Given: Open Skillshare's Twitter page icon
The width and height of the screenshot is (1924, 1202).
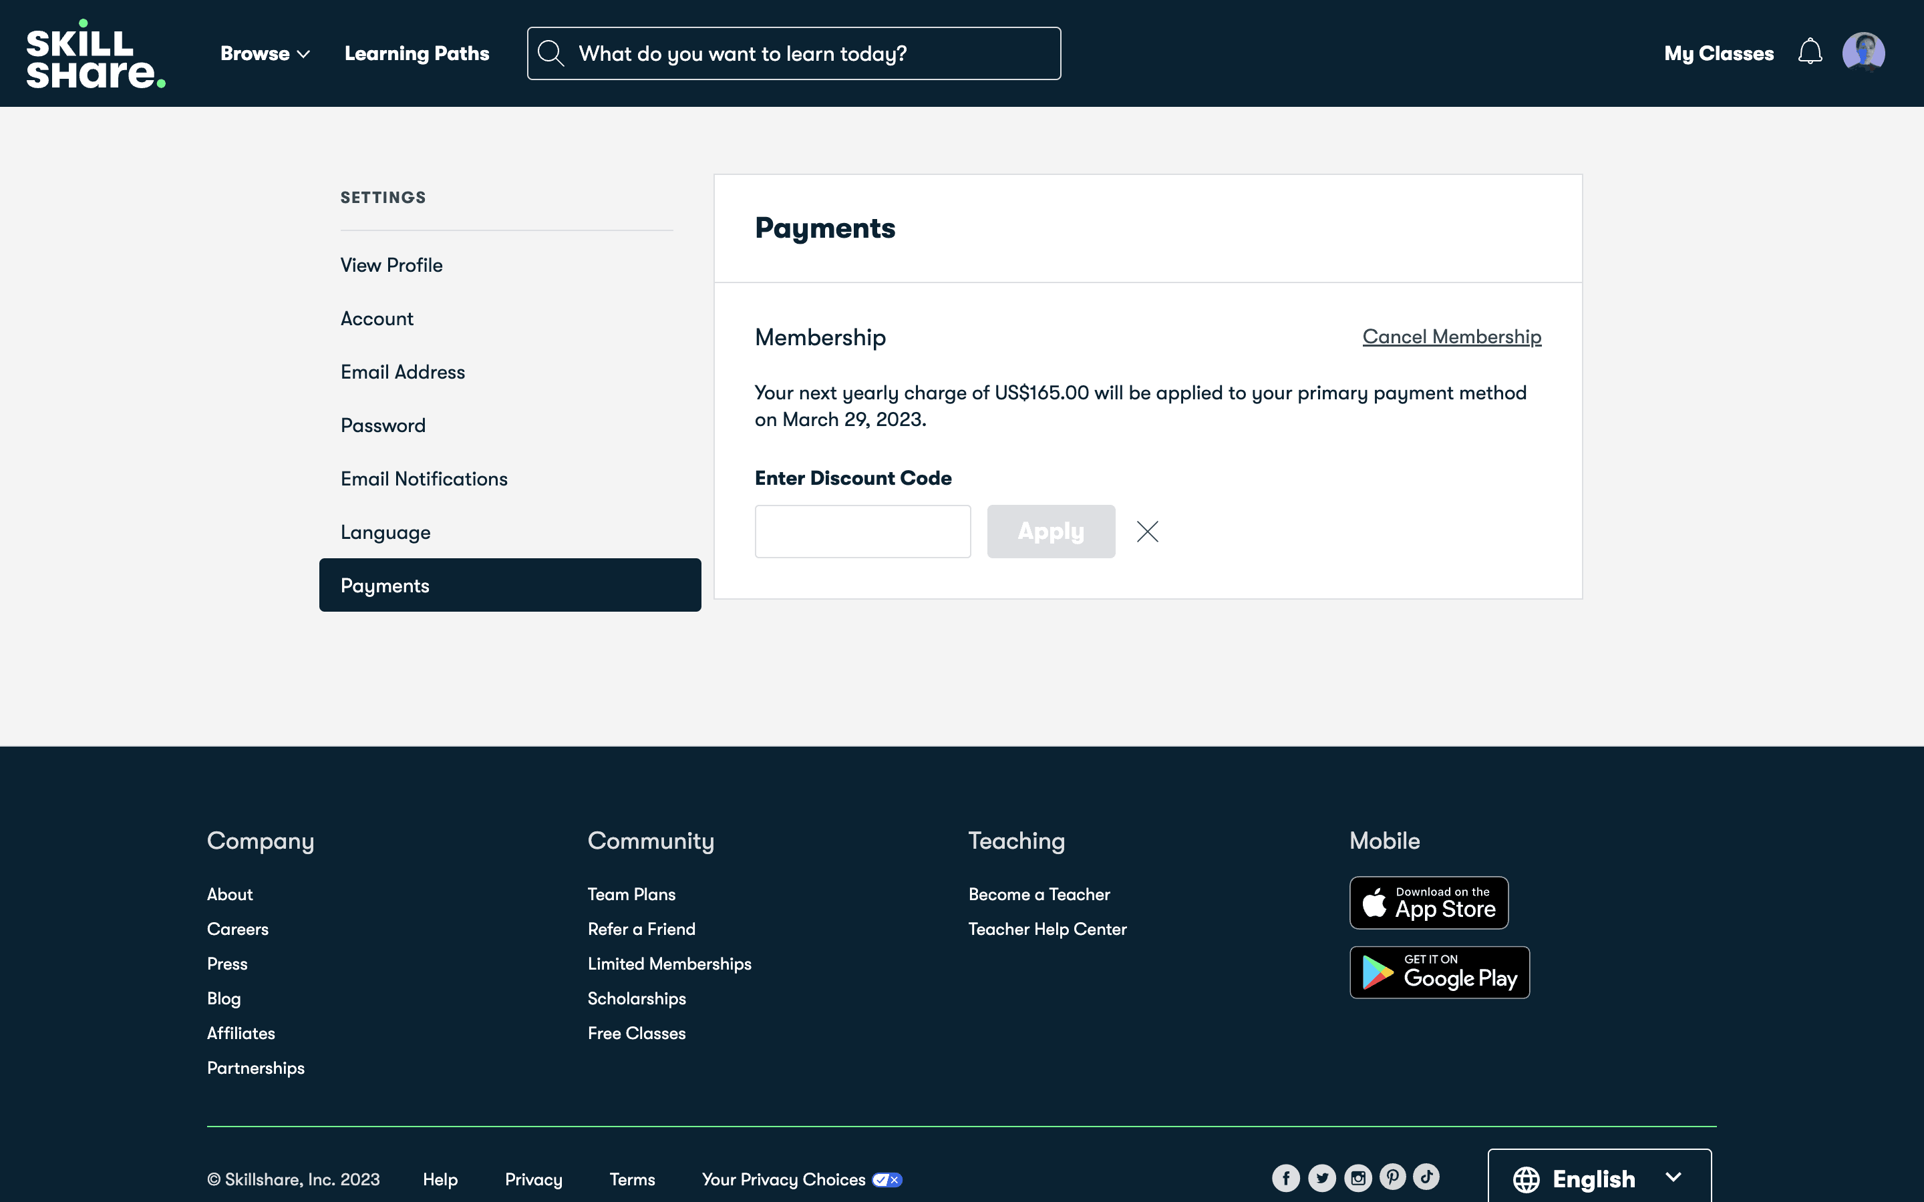Looking at the screenshot, I should (1321, 1178).
